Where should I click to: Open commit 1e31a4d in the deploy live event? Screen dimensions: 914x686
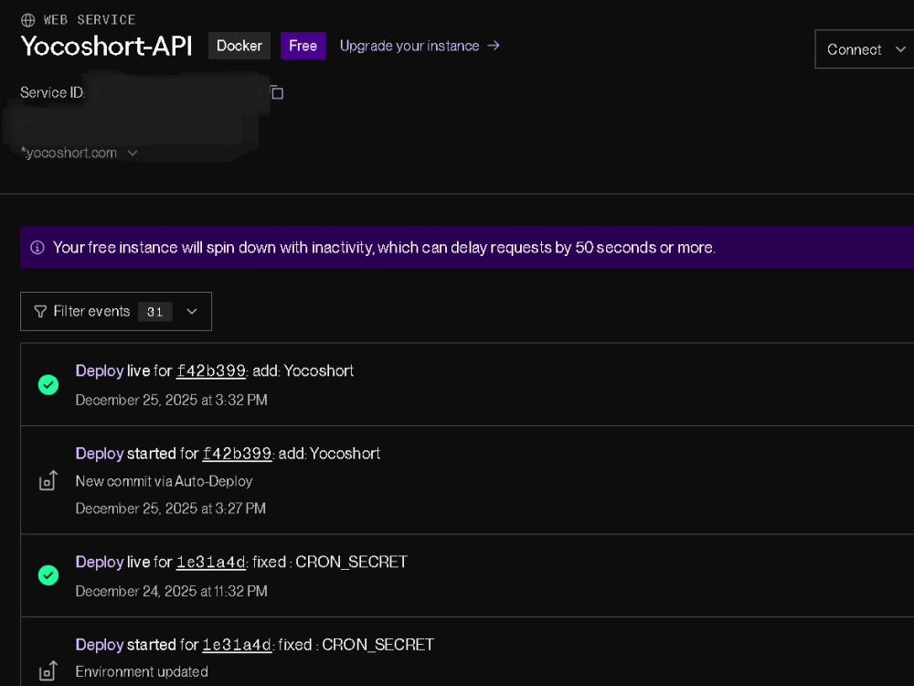211,563
